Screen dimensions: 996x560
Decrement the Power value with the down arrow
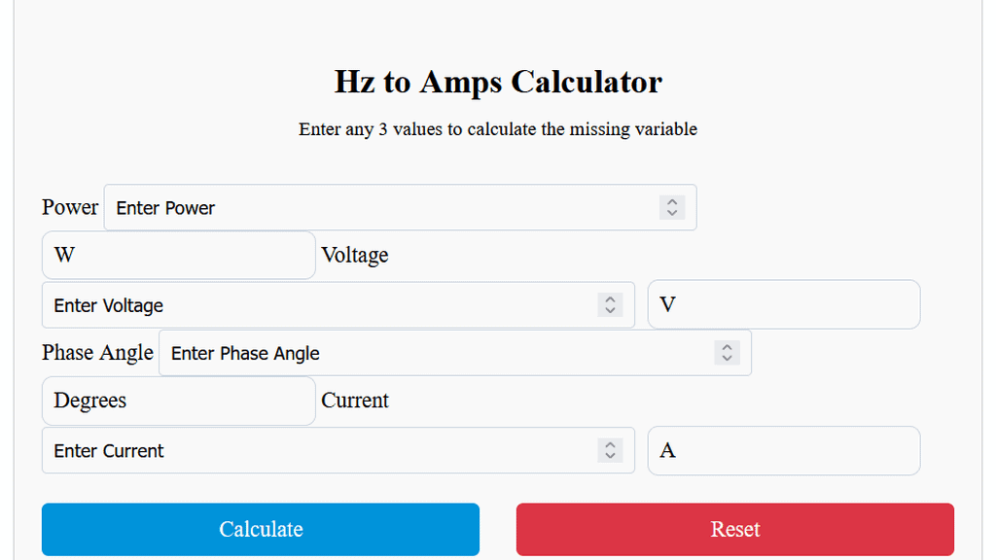(671, 213)
